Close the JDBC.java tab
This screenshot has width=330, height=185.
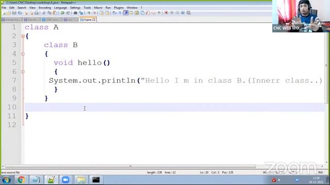60,20
